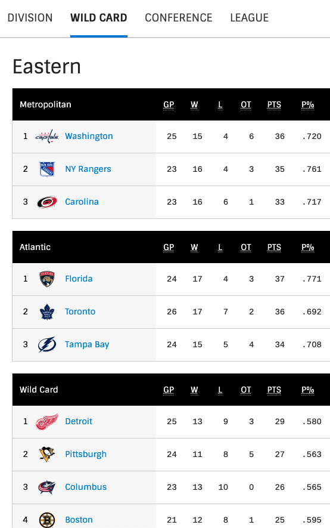Click the Florida Panthers logo
The image size is (330, 528).
pyautogui.click(x=47, y=279)
